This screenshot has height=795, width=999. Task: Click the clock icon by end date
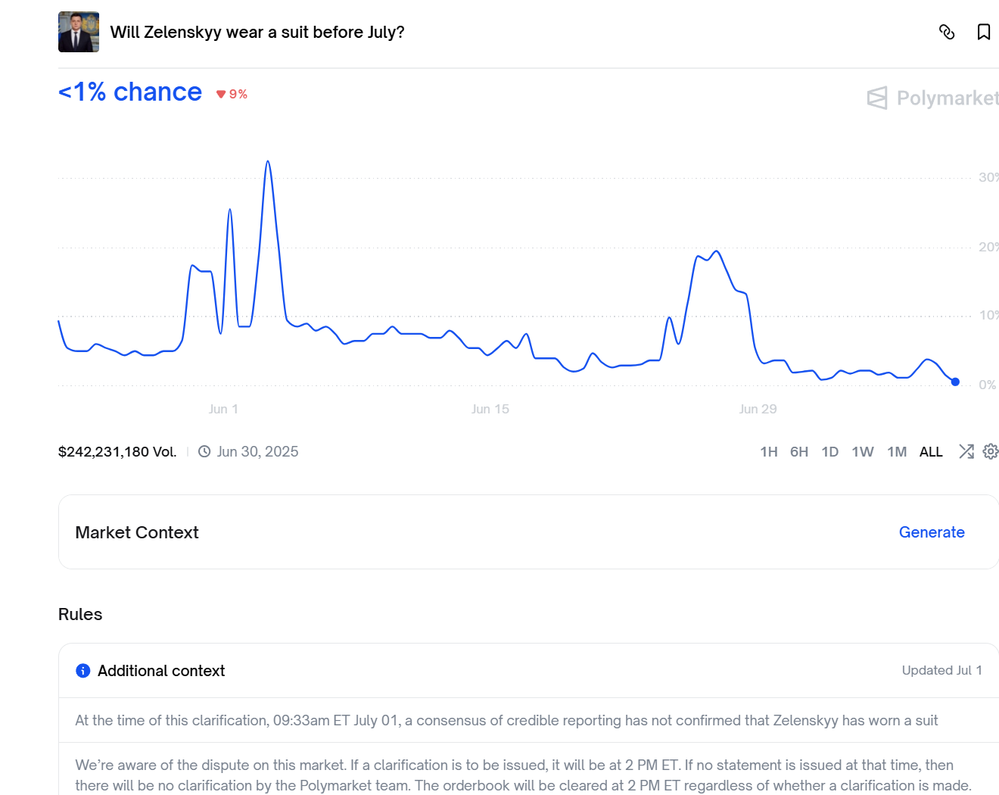[x=204, y=451]
